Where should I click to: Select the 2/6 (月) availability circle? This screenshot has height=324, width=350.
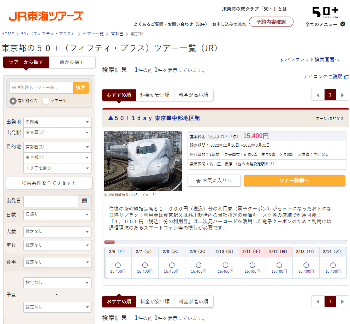click(x=118, y=265)
